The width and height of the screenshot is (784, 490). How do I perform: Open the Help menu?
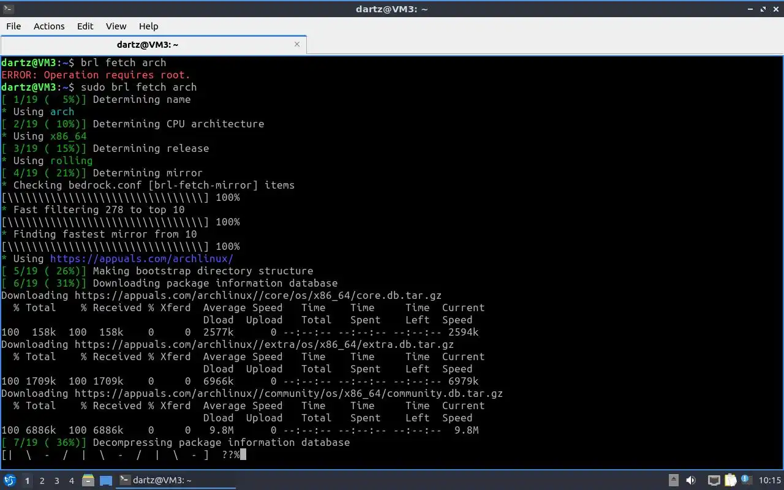[x=148, y=26]
